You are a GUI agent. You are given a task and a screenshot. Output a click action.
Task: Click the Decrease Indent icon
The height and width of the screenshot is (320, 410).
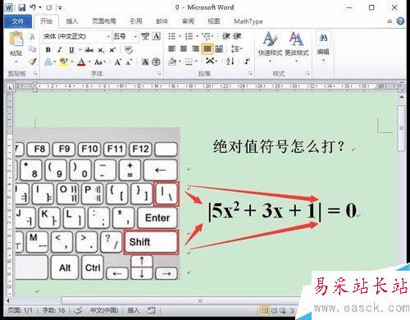tap(225, 36)
